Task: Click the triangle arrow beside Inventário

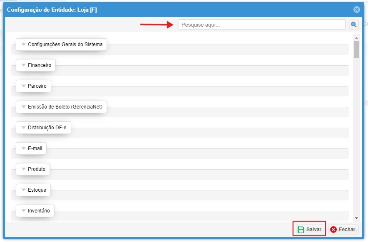Action: click(x=24, y=211)
